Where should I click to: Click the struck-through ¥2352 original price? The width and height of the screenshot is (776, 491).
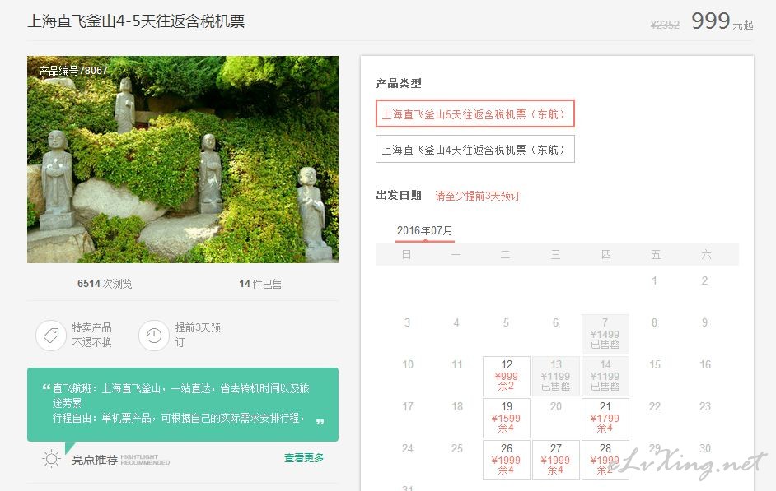coord(665,25)
